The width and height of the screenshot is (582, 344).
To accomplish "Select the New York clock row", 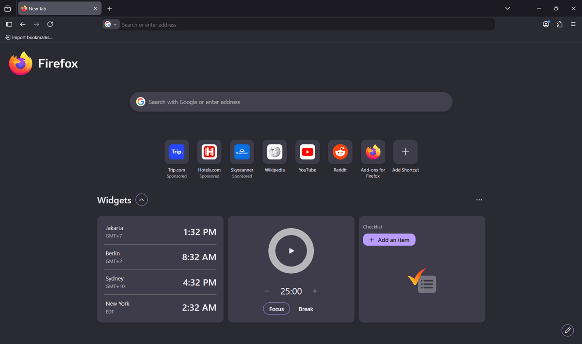I will [x=161, y=307].
